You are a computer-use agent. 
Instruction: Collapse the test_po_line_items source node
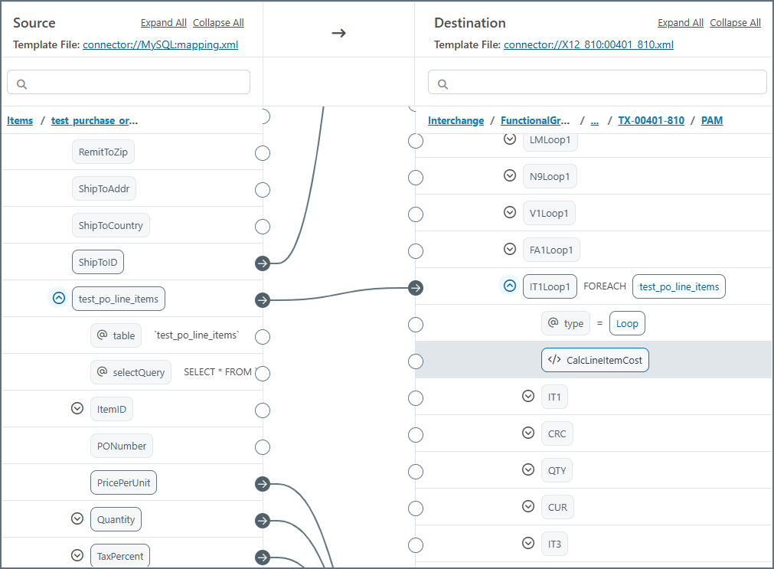(x=58, y=299)
